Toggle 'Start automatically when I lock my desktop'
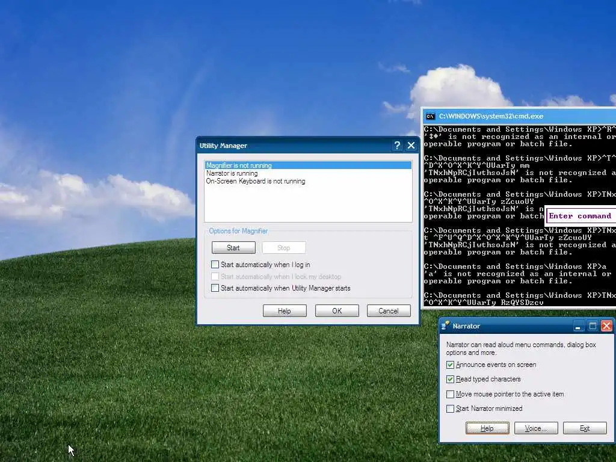616x462 pixels. (215, 276)
